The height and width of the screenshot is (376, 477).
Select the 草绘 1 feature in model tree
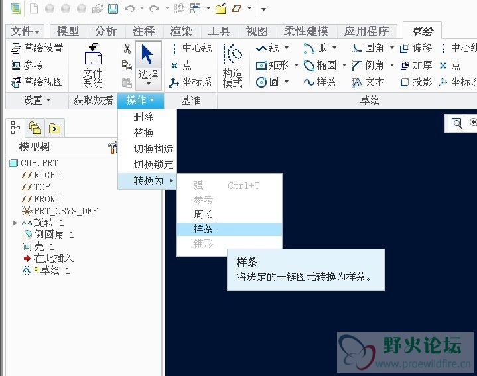[x=46, y=270]
